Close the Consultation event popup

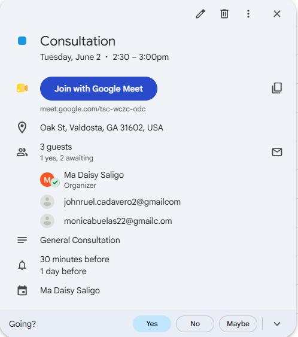click(277, 14)
